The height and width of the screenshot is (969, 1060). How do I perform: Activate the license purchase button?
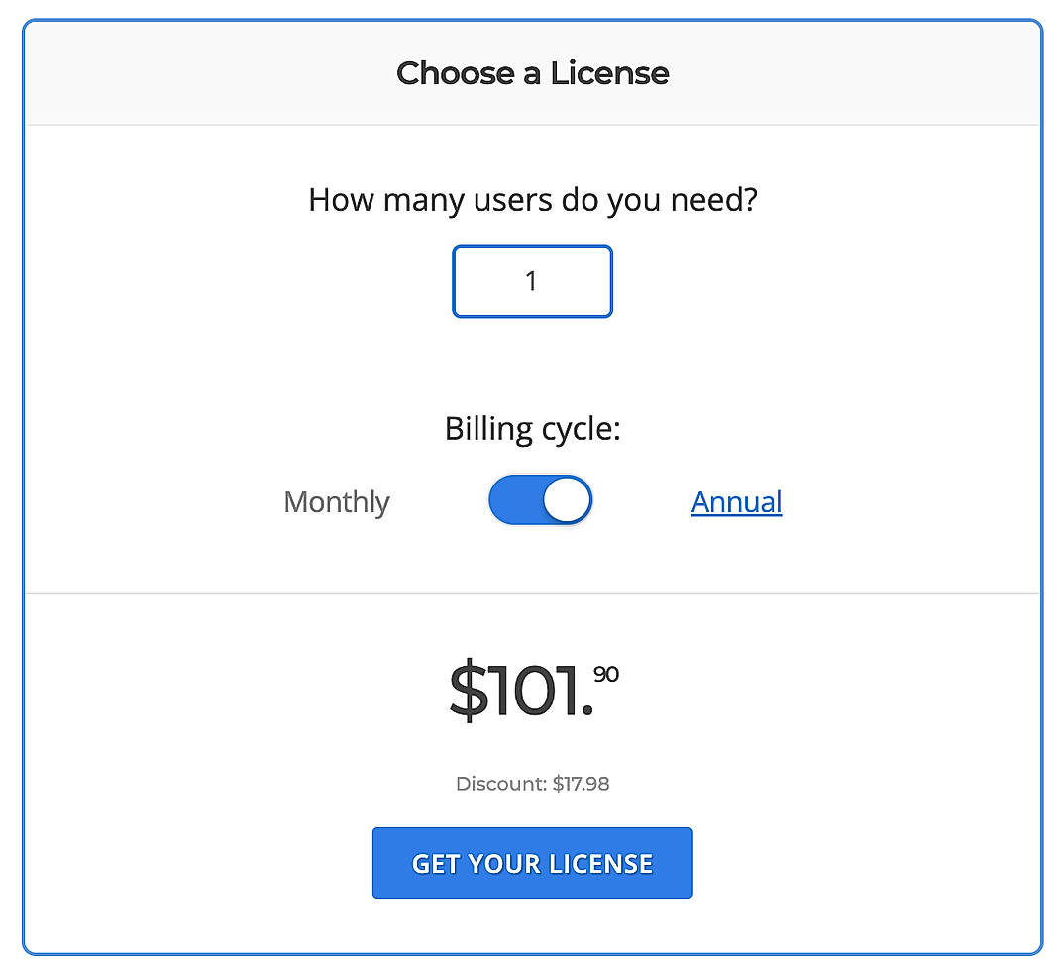point(532,862)
